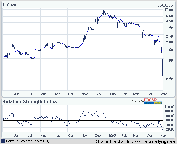Click the 2.50 price axis label

coord(170,36)
